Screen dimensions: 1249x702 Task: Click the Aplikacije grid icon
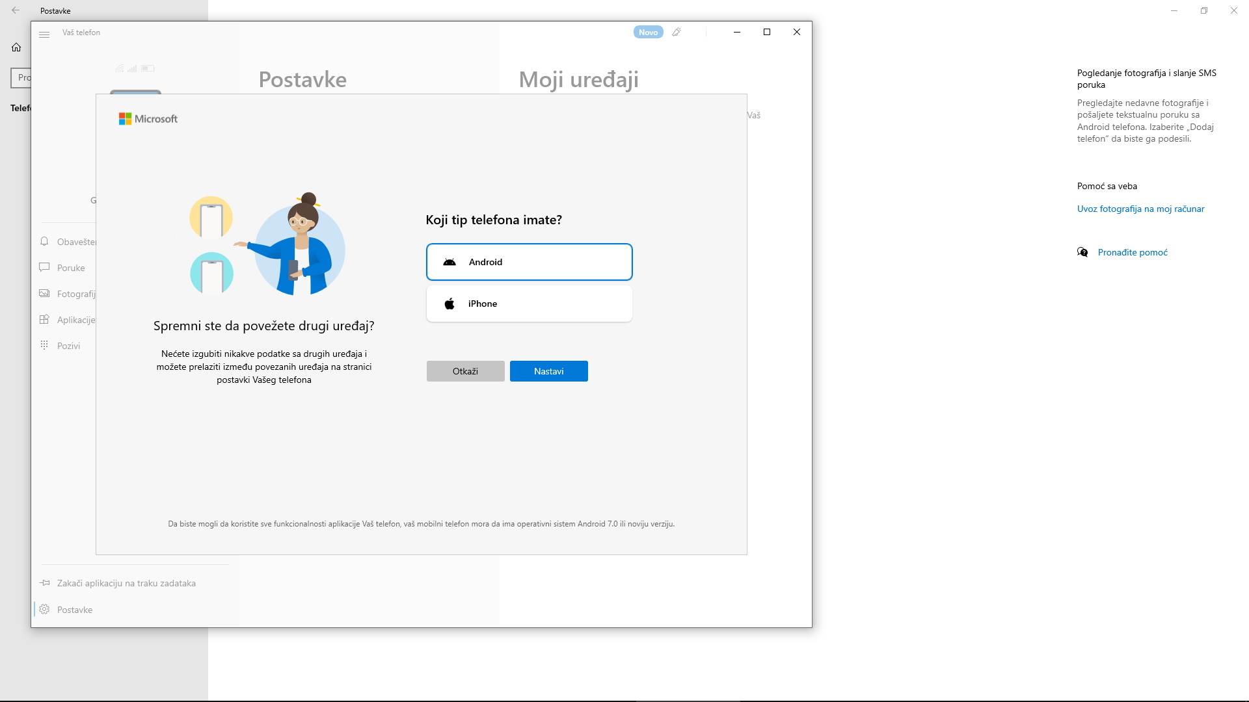(44, 319)
